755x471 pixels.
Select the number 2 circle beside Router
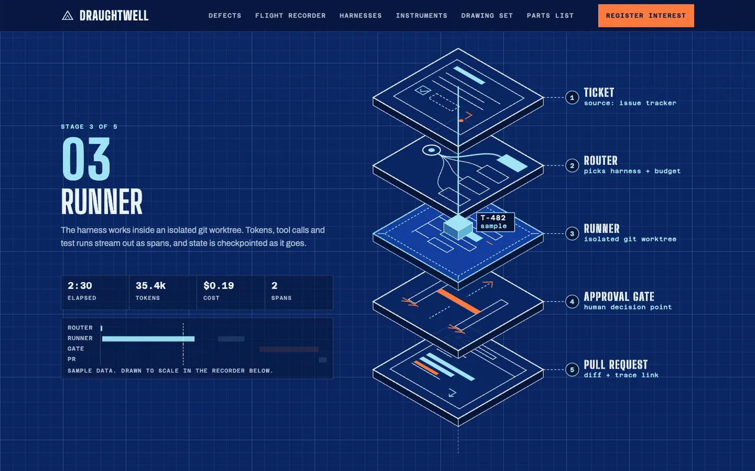572,165
